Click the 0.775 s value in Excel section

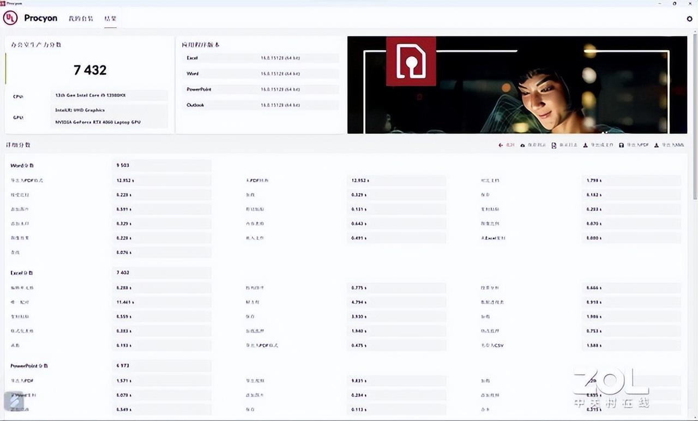click(x=358, y=287)
